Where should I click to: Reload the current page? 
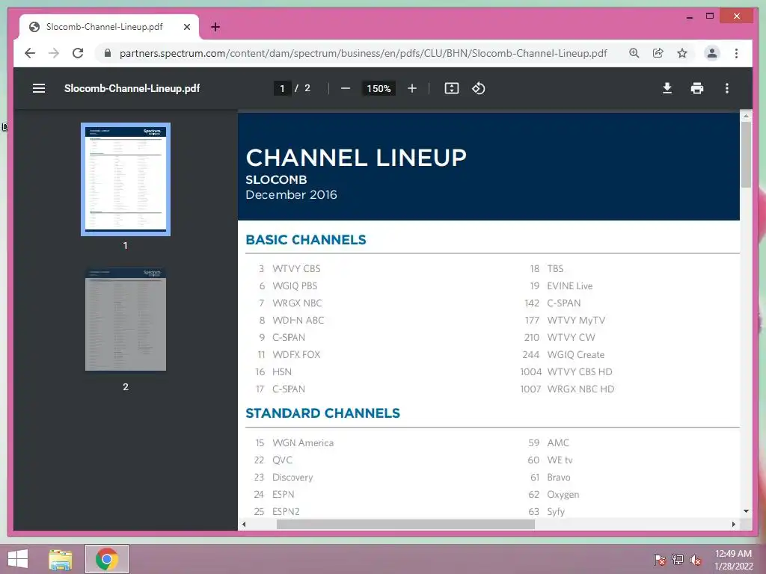pyautogui.click(x=78, y=53)
